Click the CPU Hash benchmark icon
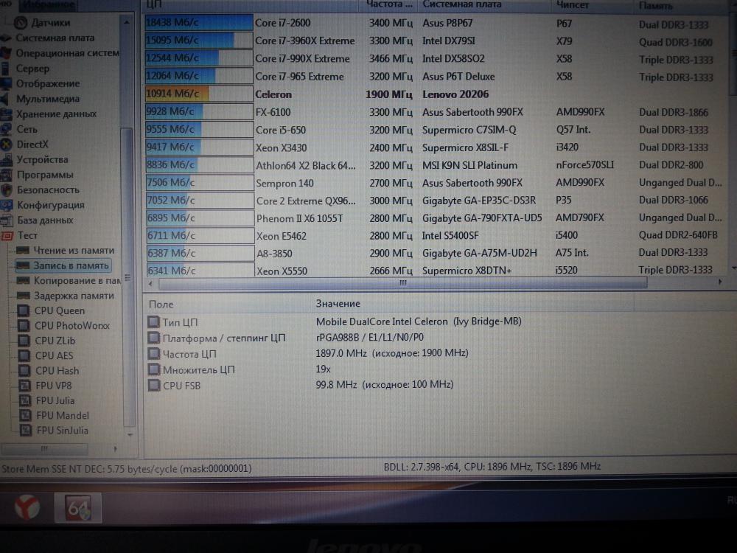 [x=24, y=371]
